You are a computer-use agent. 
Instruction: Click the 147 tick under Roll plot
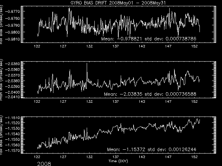point(169,46)
